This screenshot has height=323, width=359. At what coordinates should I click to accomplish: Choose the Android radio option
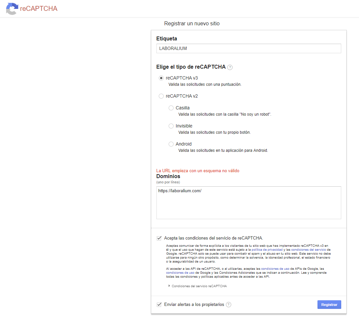[171, 144]
